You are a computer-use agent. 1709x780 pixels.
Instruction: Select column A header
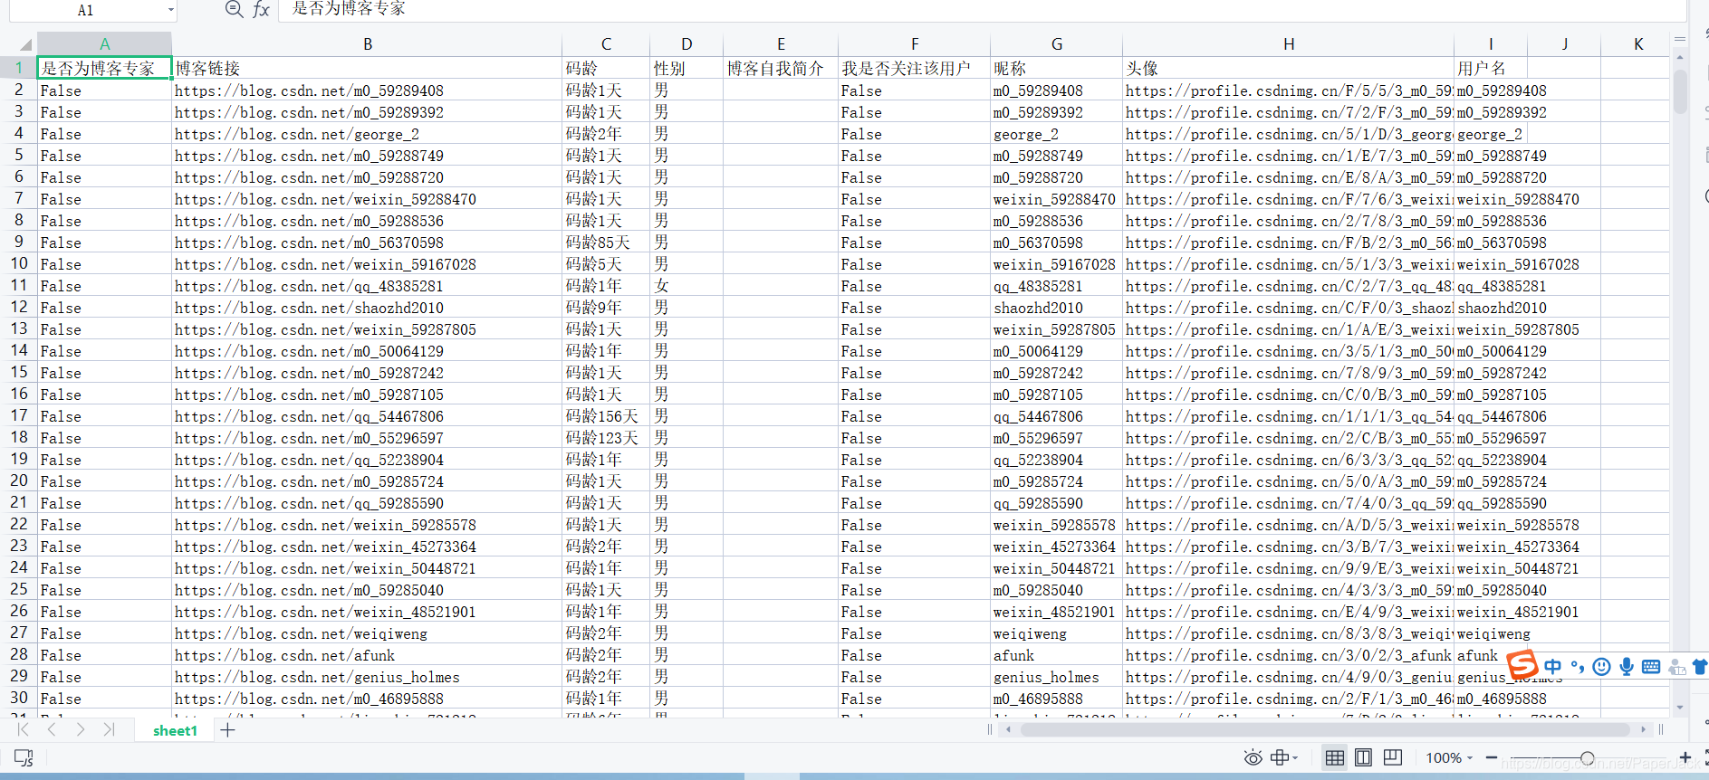tap(104, 43)
